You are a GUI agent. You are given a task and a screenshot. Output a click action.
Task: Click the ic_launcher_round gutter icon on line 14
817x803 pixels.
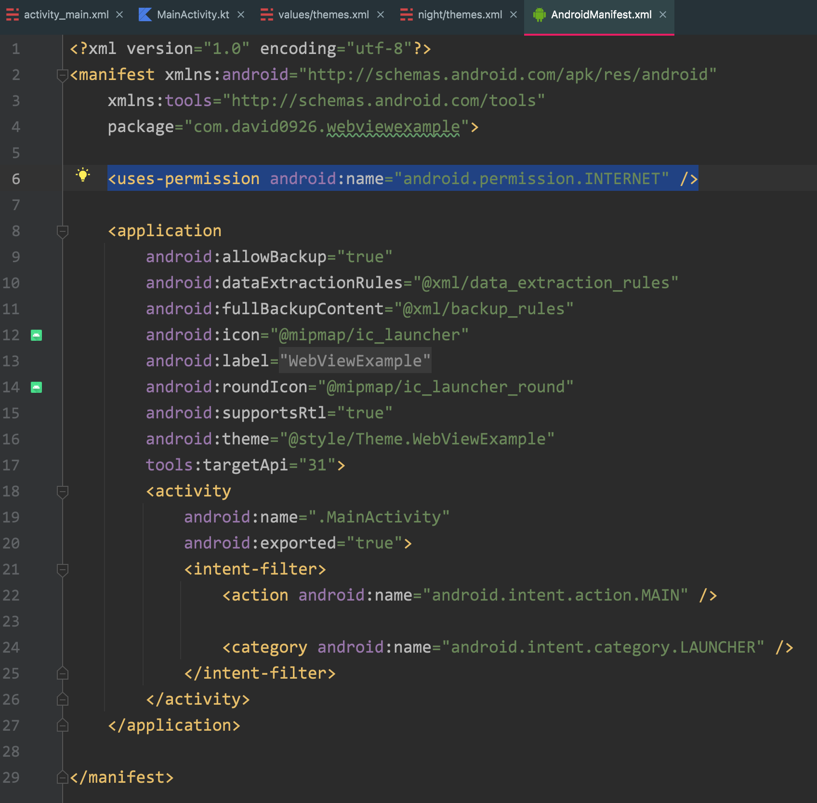[36, 388]
